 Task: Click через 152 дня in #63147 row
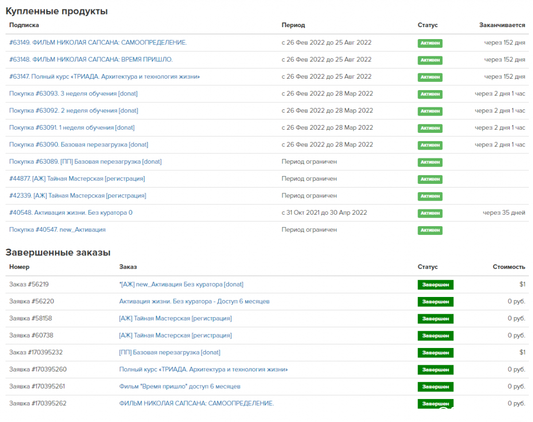click(x=504, y=77)
